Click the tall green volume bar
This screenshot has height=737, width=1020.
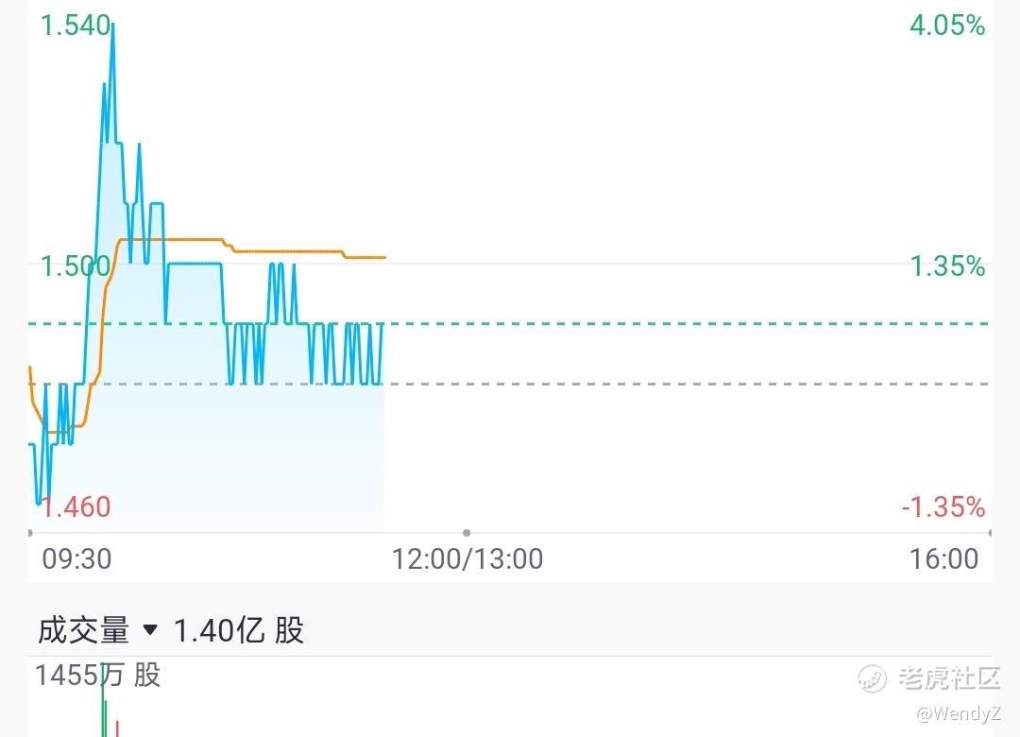[104, 700]
